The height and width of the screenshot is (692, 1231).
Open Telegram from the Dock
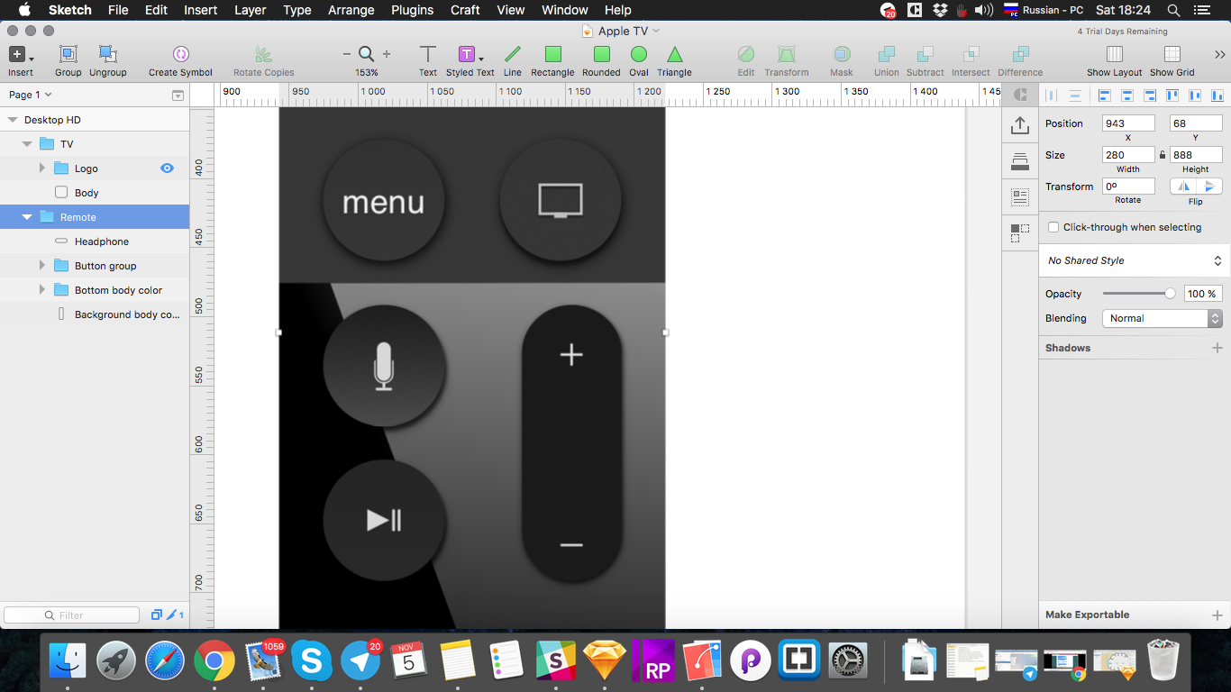pyautogui.click(x=360, y=661)
